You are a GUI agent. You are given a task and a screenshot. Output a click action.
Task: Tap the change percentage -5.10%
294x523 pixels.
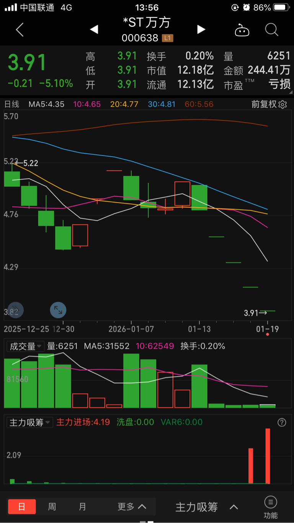point(56,83)
